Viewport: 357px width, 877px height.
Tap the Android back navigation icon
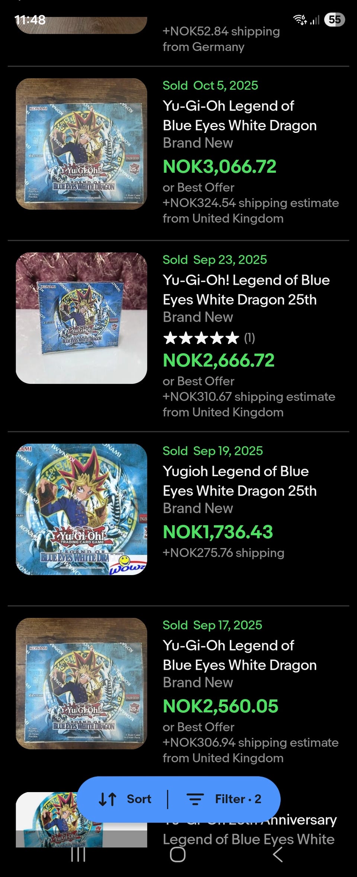coord(278,854)
